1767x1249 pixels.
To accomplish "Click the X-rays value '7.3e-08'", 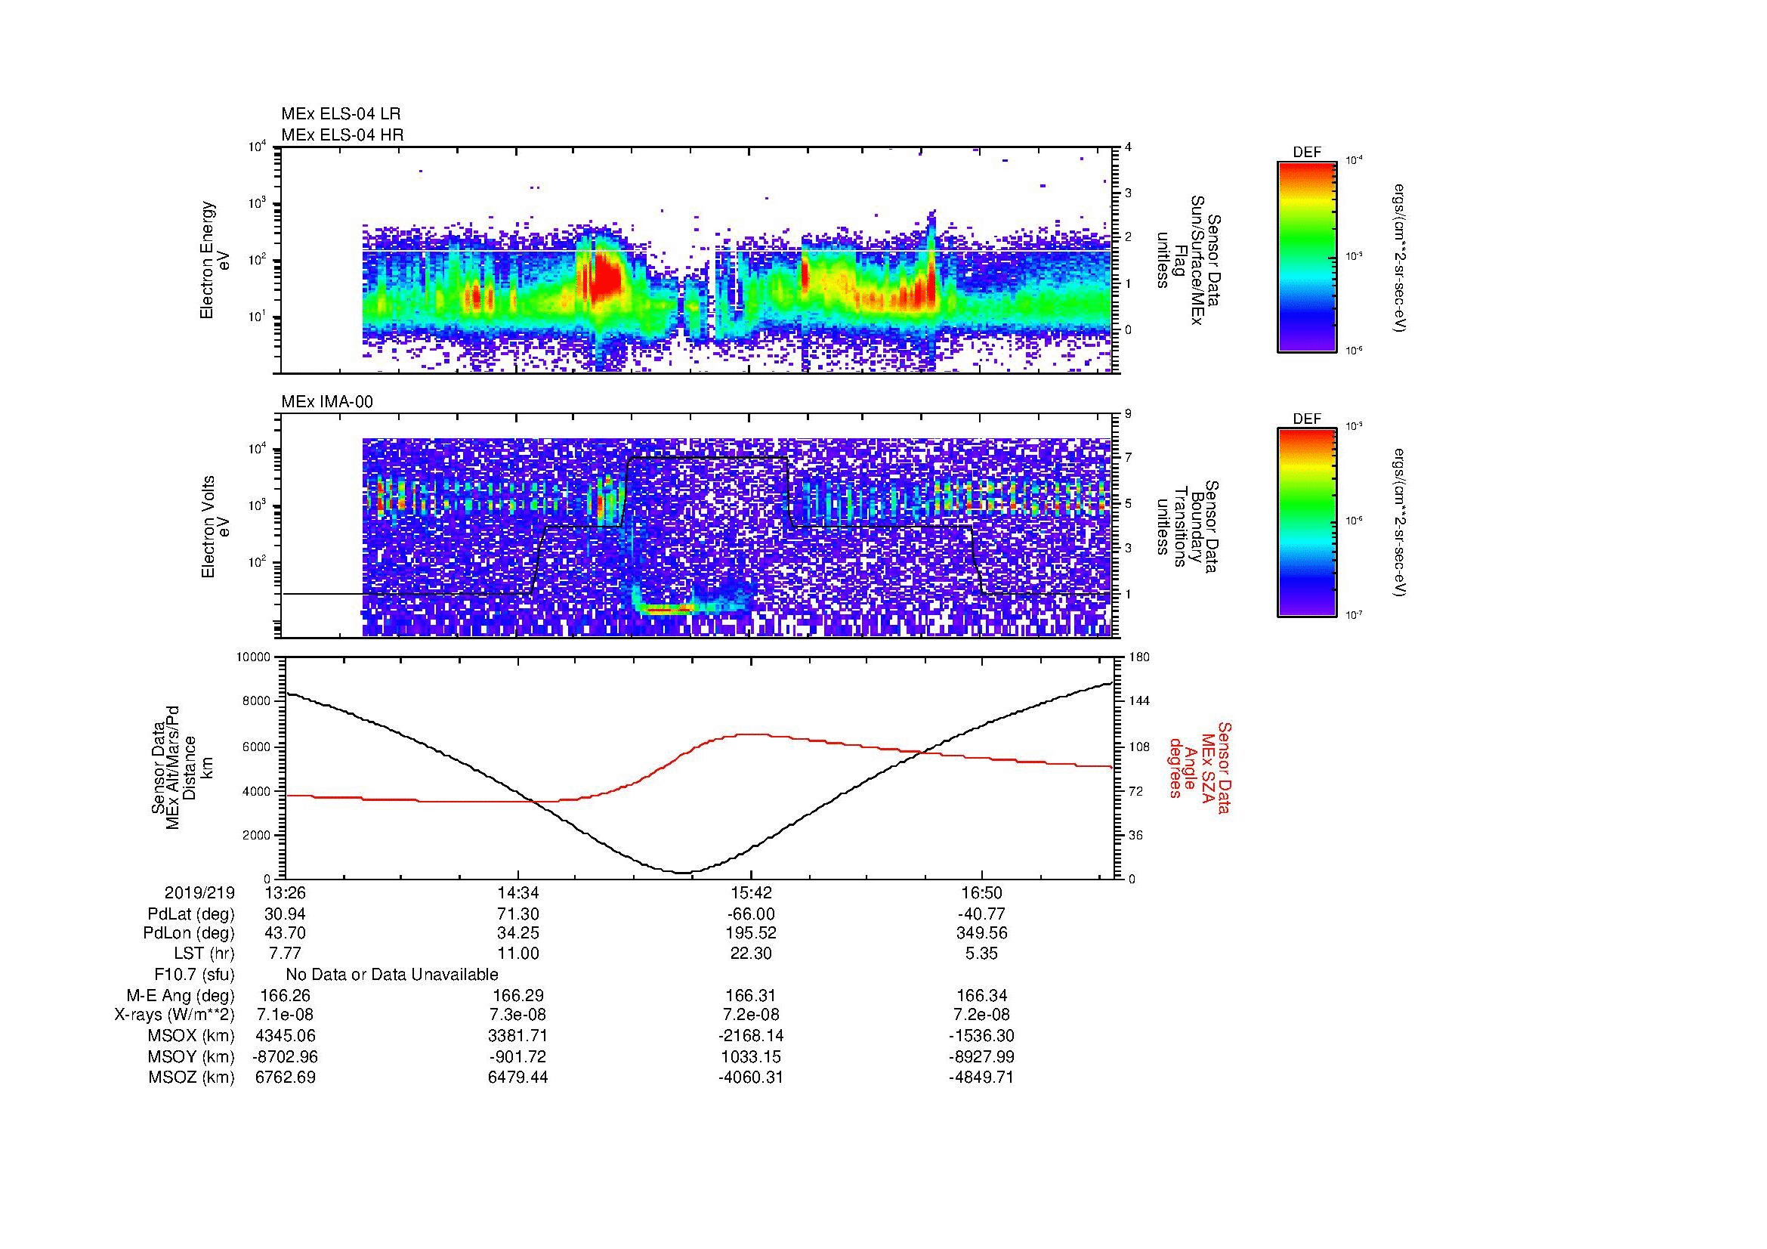I will point(518,1015).
